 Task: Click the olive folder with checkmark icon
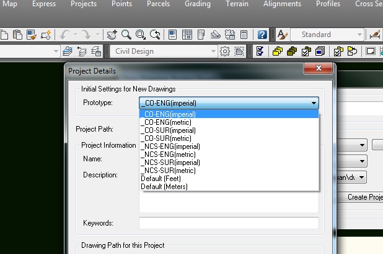[x=306, y=51]
